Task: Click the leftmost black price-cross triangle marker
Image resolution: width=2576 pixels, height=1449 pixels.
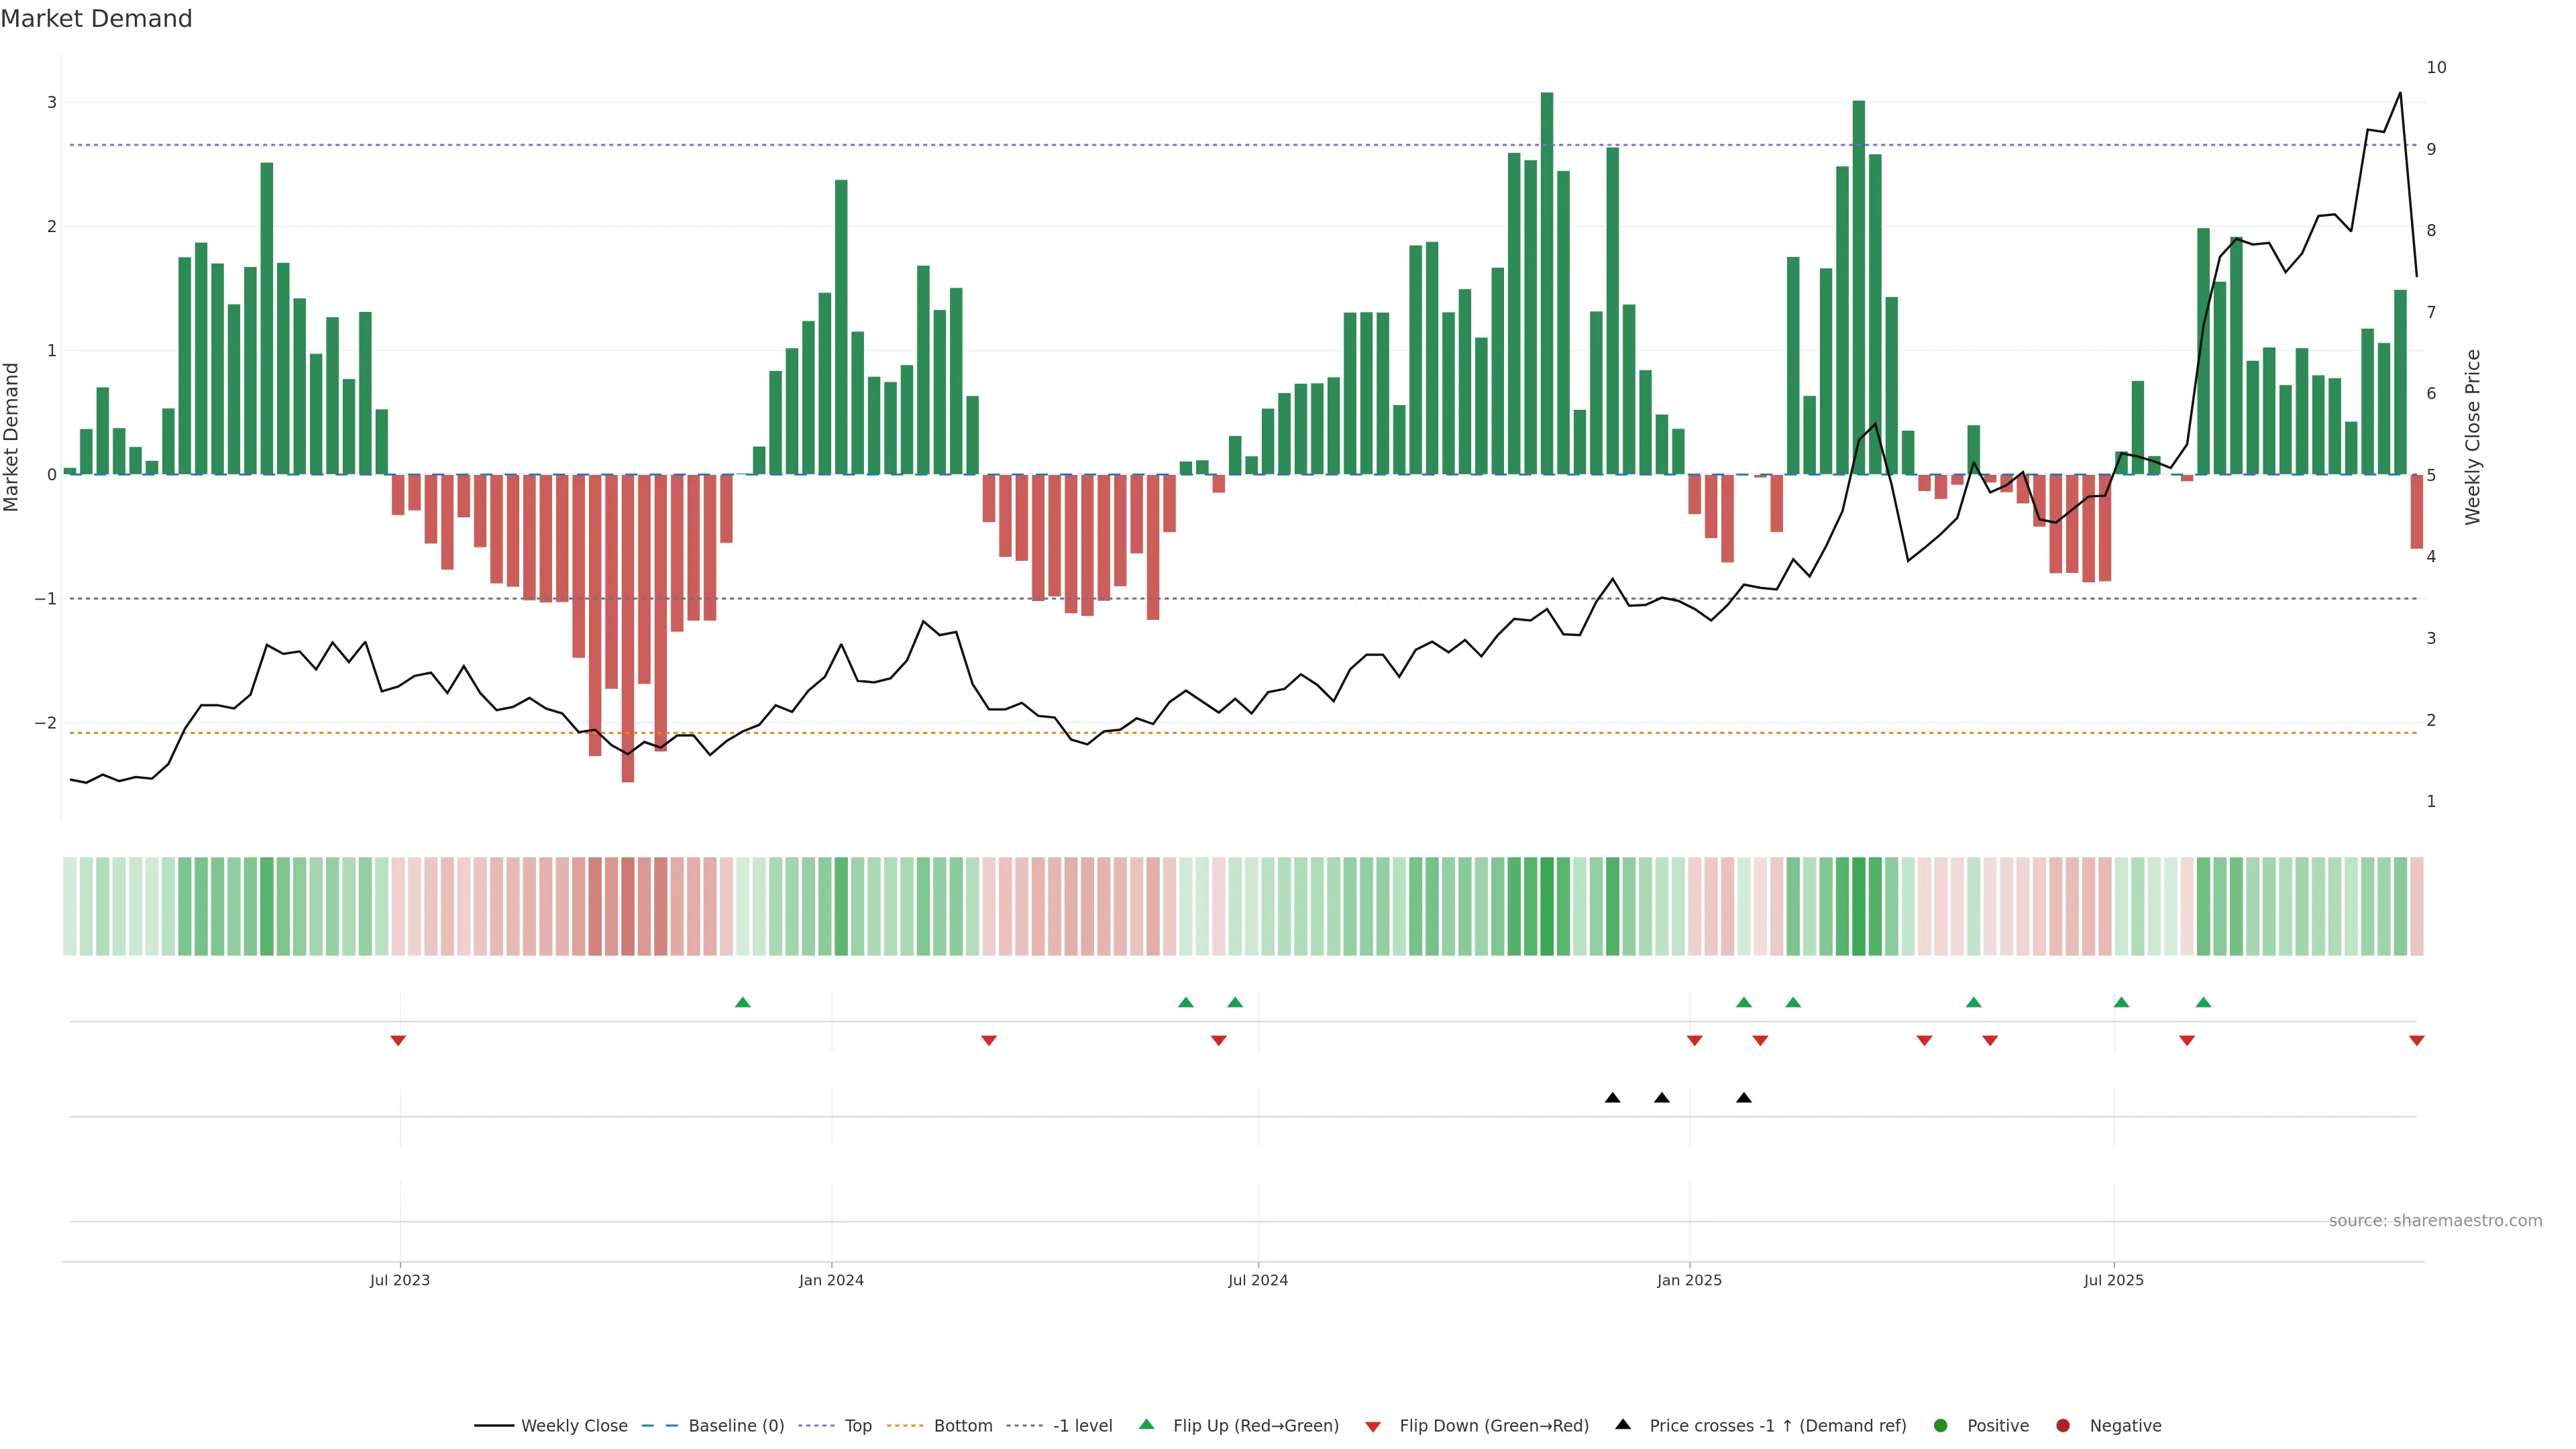Action: (x=1612, y=1098)
